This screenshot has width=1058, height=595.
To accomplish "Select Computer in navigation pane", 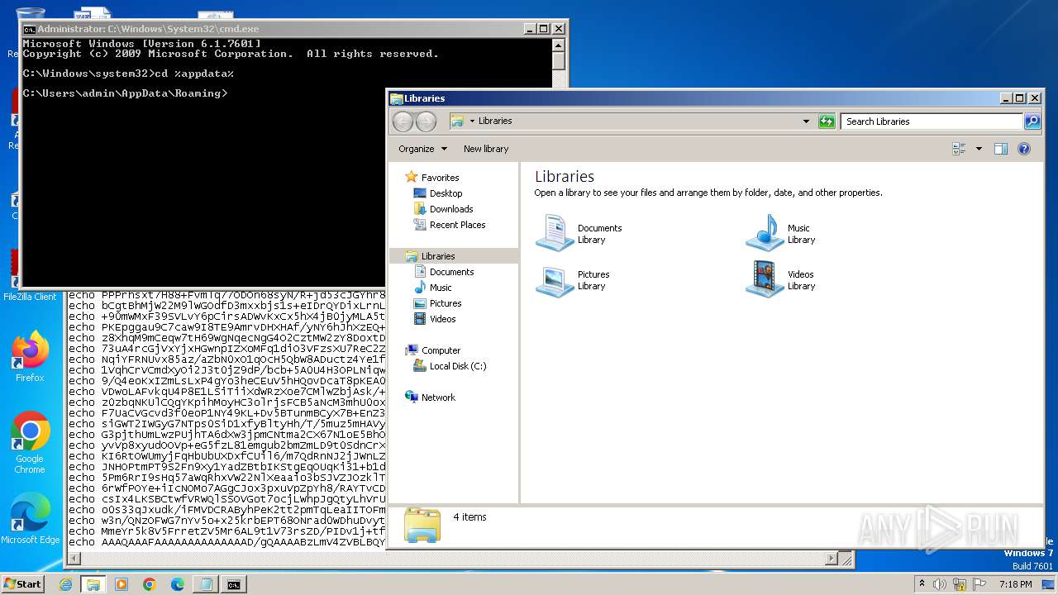I will [x=441, y=350].
